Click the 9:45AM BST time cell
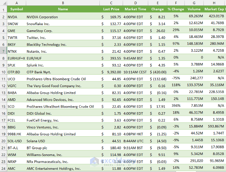This screenshot has height=172, width=226. pos(135,58)
